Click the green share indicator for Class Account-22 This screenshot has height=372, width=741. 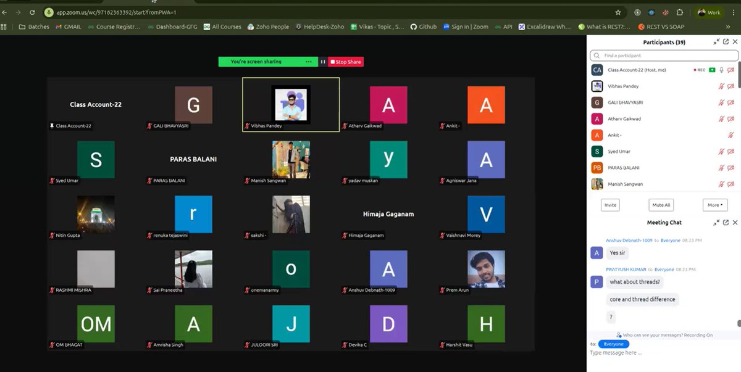click(x=712, y=70)
